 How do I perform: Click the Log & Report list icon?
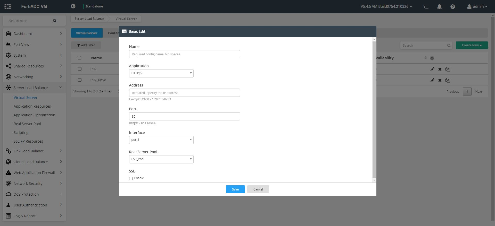(9, 216)
